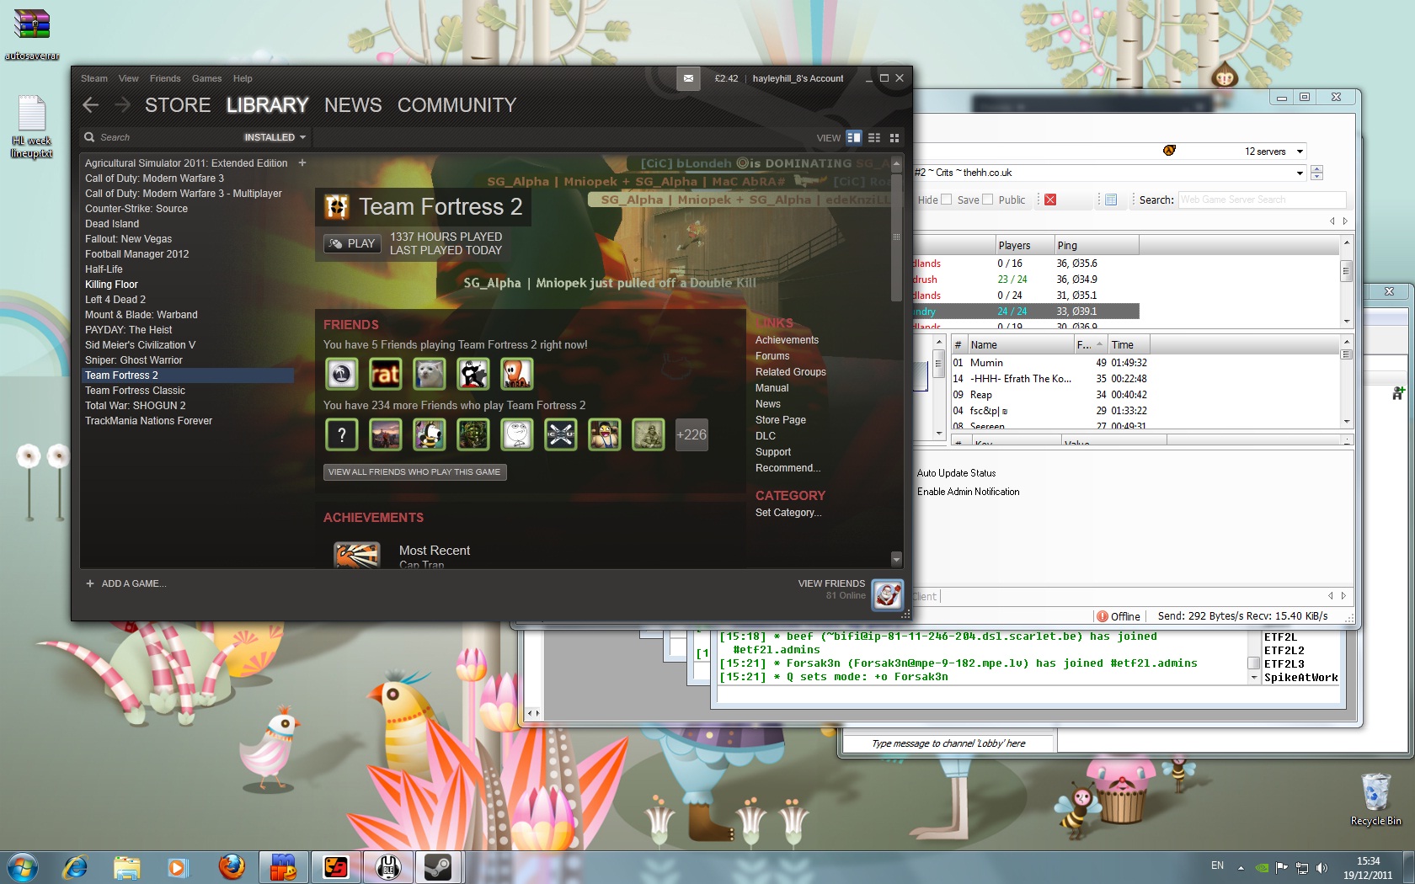Click plus next to Agricultural Simulator 2011

(x=302, y=162)
